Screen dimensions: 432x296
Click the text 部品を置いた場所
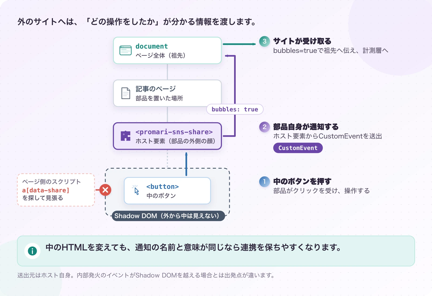click(159, 98)
